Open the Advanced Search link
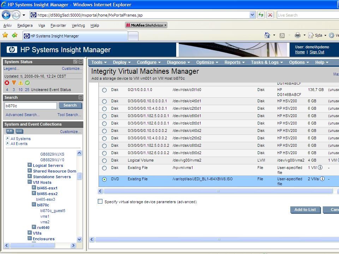Screen dimensions: 339x254 click(x=23, y=115)
